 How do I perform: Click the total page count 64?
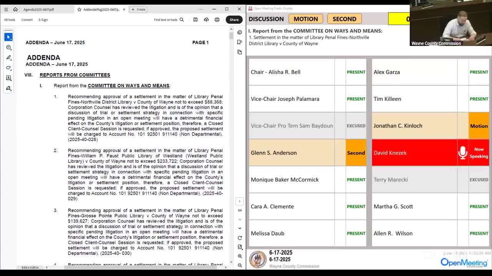coord(240,210)
